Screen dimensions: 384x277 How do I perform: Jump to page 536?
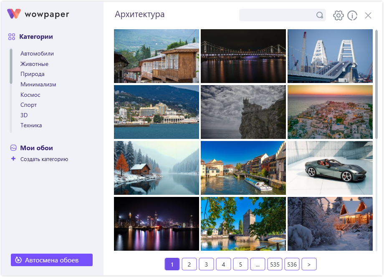(x=292, y=264)
